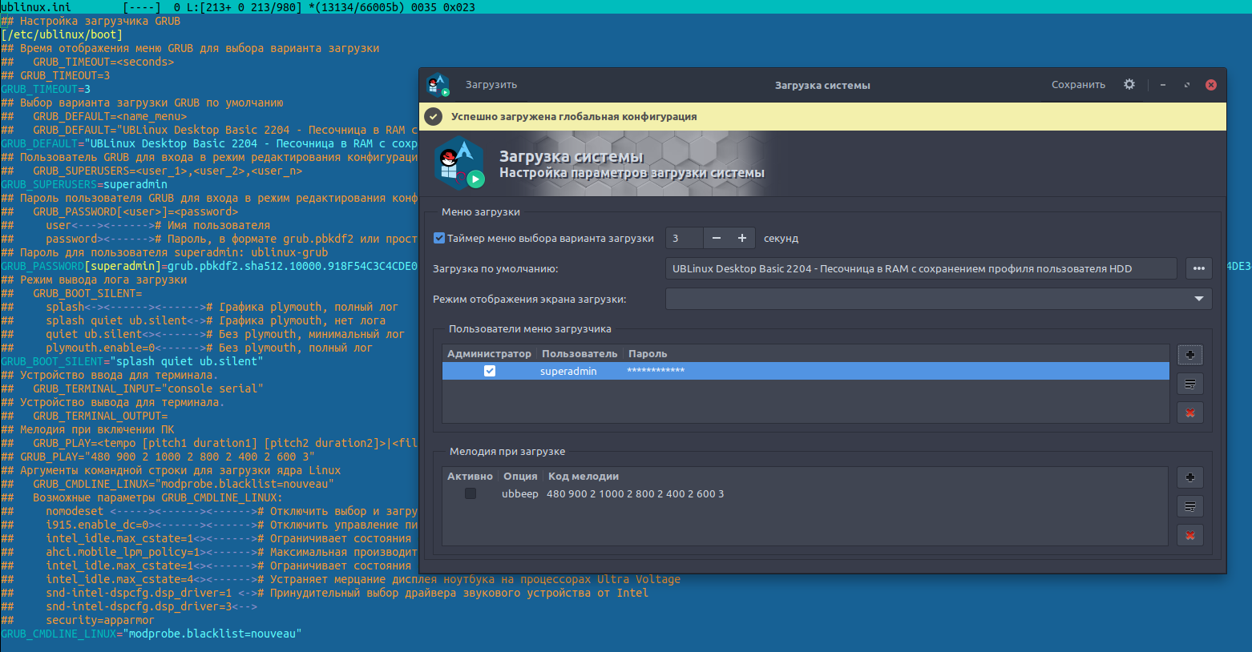Sort user list by the Пользователь column
The width and height of the screenshot is (1252, 652).
coord(579,353)
